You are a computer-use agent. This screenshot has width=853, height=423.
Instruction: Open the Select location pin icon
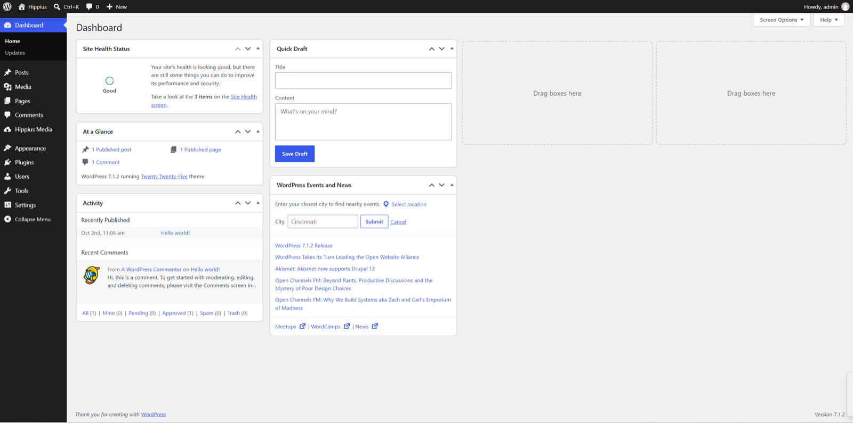click(x=386, y=204)
